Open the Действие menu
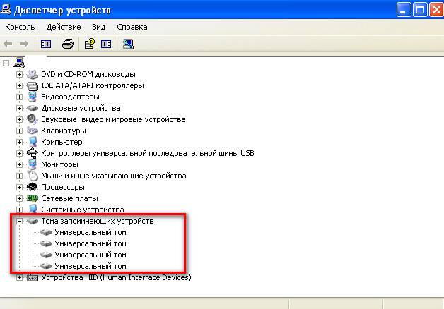 (x=64, y=27)
